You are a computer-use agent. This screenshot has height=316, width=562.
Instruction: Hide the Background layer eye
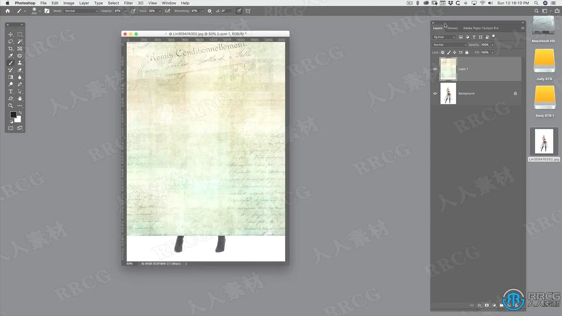coord(435,94)
